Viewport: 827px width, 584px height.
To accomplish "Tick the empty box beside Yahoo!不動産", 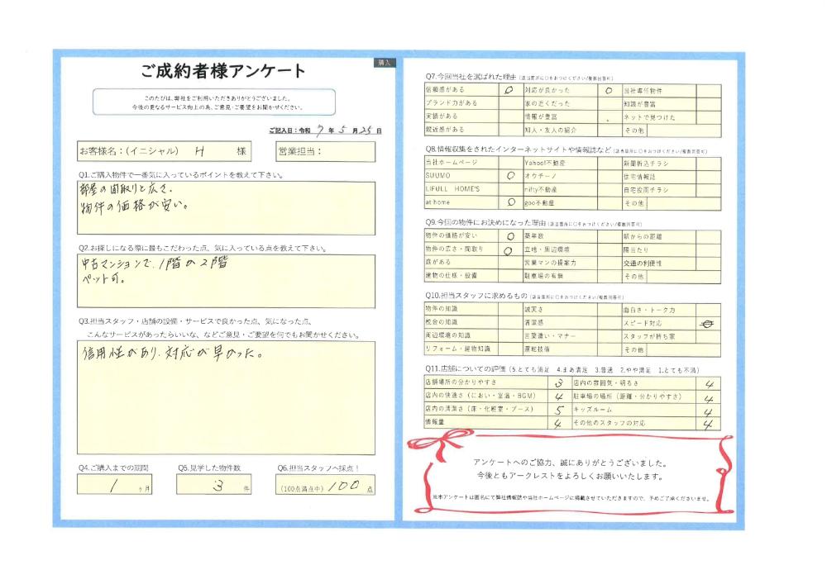I will coord(609,163).
